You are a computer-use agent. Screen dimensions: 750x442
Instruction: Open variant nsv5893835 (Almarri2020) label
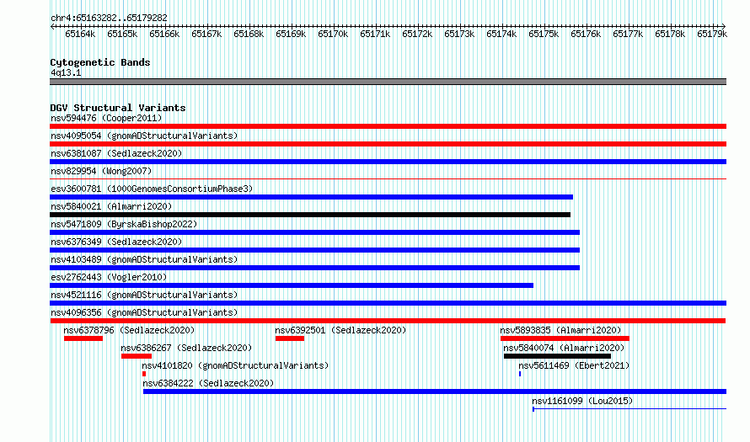click(560, 330)
